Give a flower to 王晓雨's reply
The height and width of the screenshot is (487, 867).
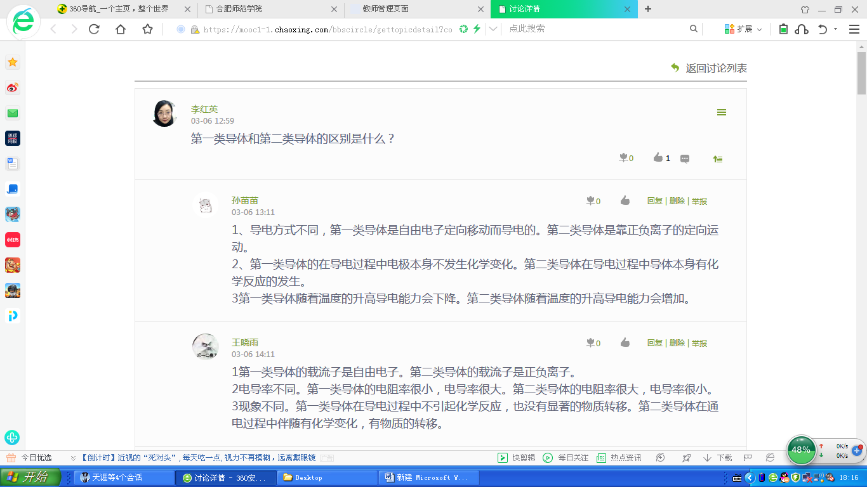pos(593,343)
